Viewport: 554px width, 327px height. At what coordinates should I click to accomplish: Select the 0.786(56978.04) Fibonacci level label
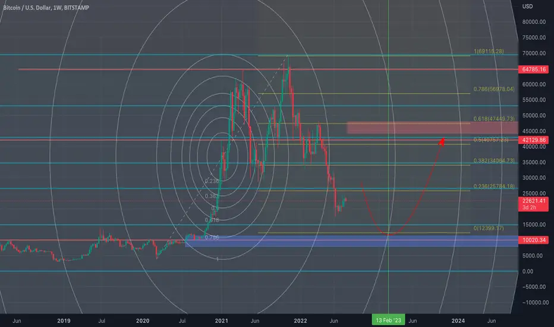[x=494, y=89]
